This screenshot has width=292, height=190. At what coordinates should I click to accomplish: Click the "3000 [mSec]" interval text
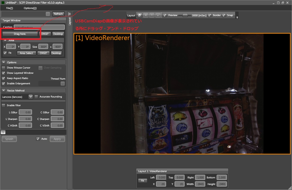[x=199, y=15]
